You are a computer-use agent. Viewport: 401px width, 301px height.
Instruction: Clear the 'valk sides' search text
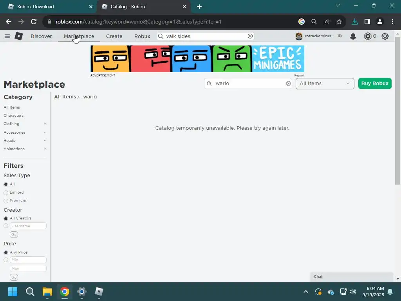click(250, 36)
